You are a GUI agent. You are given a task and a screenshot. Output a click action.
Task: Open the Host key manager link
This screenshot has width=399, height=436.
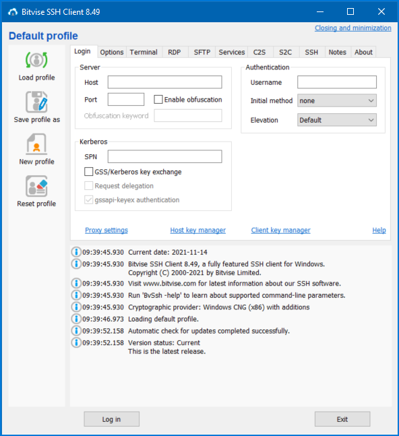pos(197,230)
